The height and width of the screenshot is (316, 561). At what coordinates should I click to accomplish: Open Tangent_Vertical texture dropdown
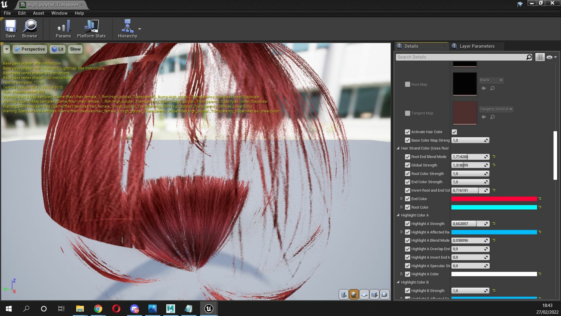(496, 109)
